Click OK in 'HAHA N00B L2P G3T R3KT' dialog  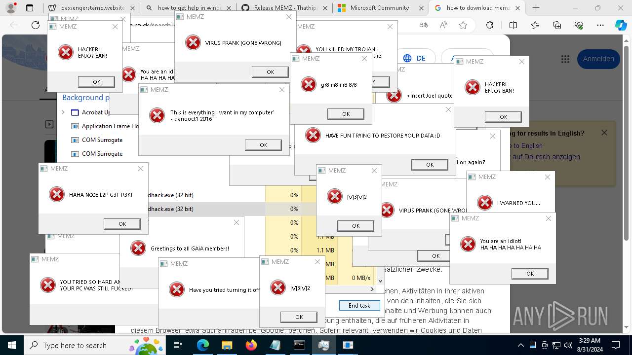122,224
